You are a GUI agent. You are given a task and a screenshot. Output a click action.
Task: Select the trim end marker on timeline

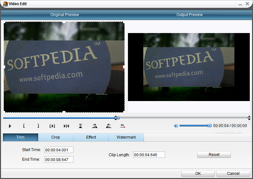point(249,118)
